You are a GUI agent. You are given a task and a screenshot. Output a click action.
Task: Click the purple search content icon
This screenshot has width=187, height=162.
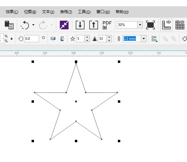(64, 25)
